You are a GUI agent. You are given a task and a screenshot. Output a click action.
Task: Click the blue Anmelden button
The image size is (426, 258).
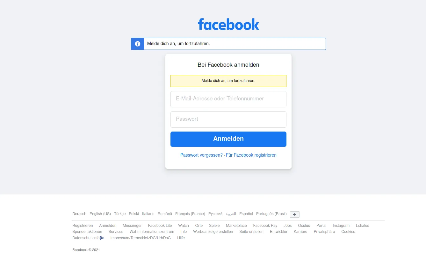pos(228,139)
